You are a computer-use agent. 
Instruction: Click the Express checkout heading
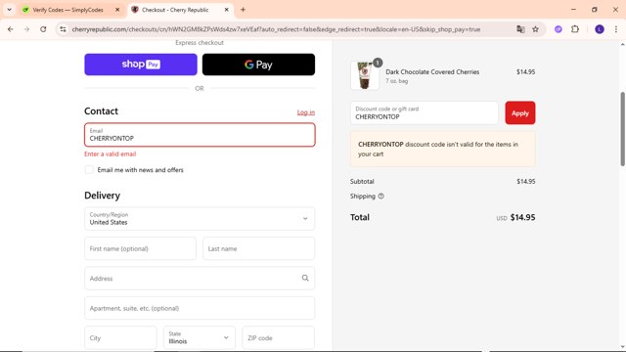tap(200, 43)
